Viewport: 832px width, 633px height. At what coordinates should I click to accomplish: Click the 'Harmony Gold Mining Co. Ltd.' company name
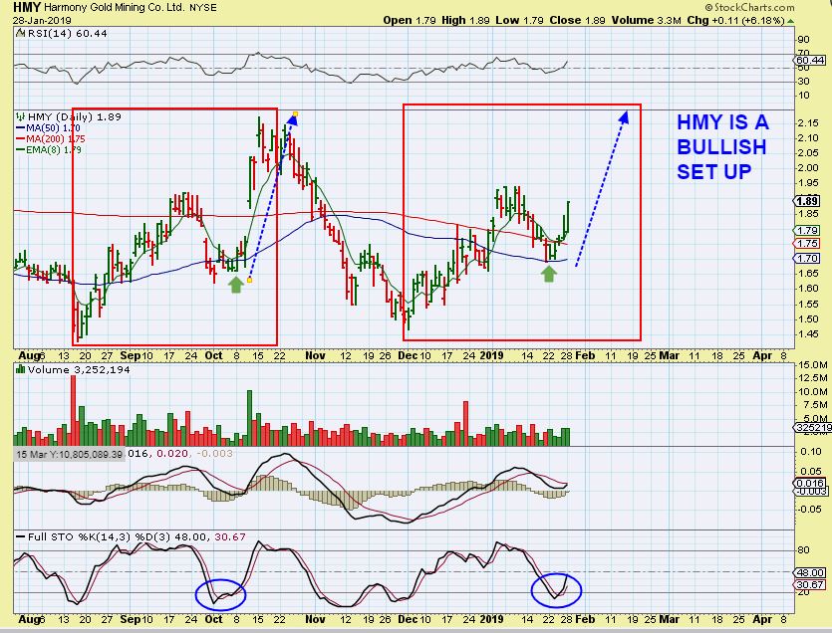pos(114,8)
